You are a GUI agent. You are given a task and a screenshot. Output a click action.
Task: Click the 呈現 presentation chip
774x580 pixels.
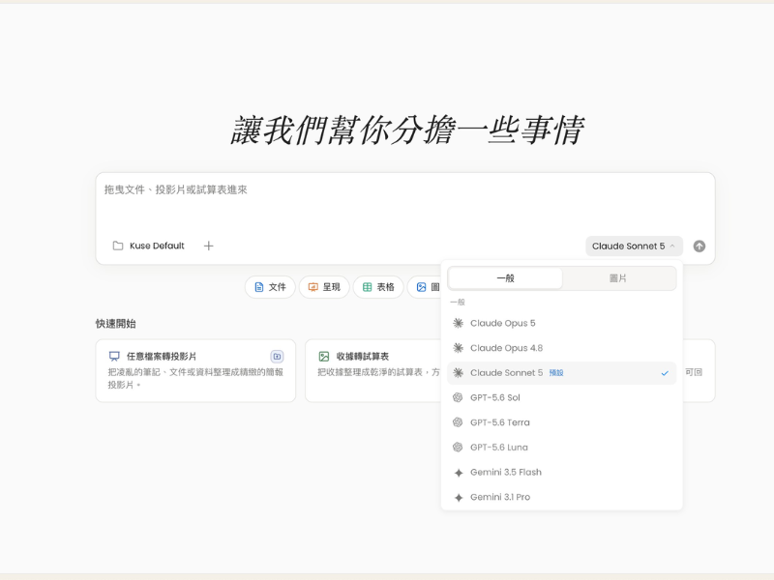[324, 287]
